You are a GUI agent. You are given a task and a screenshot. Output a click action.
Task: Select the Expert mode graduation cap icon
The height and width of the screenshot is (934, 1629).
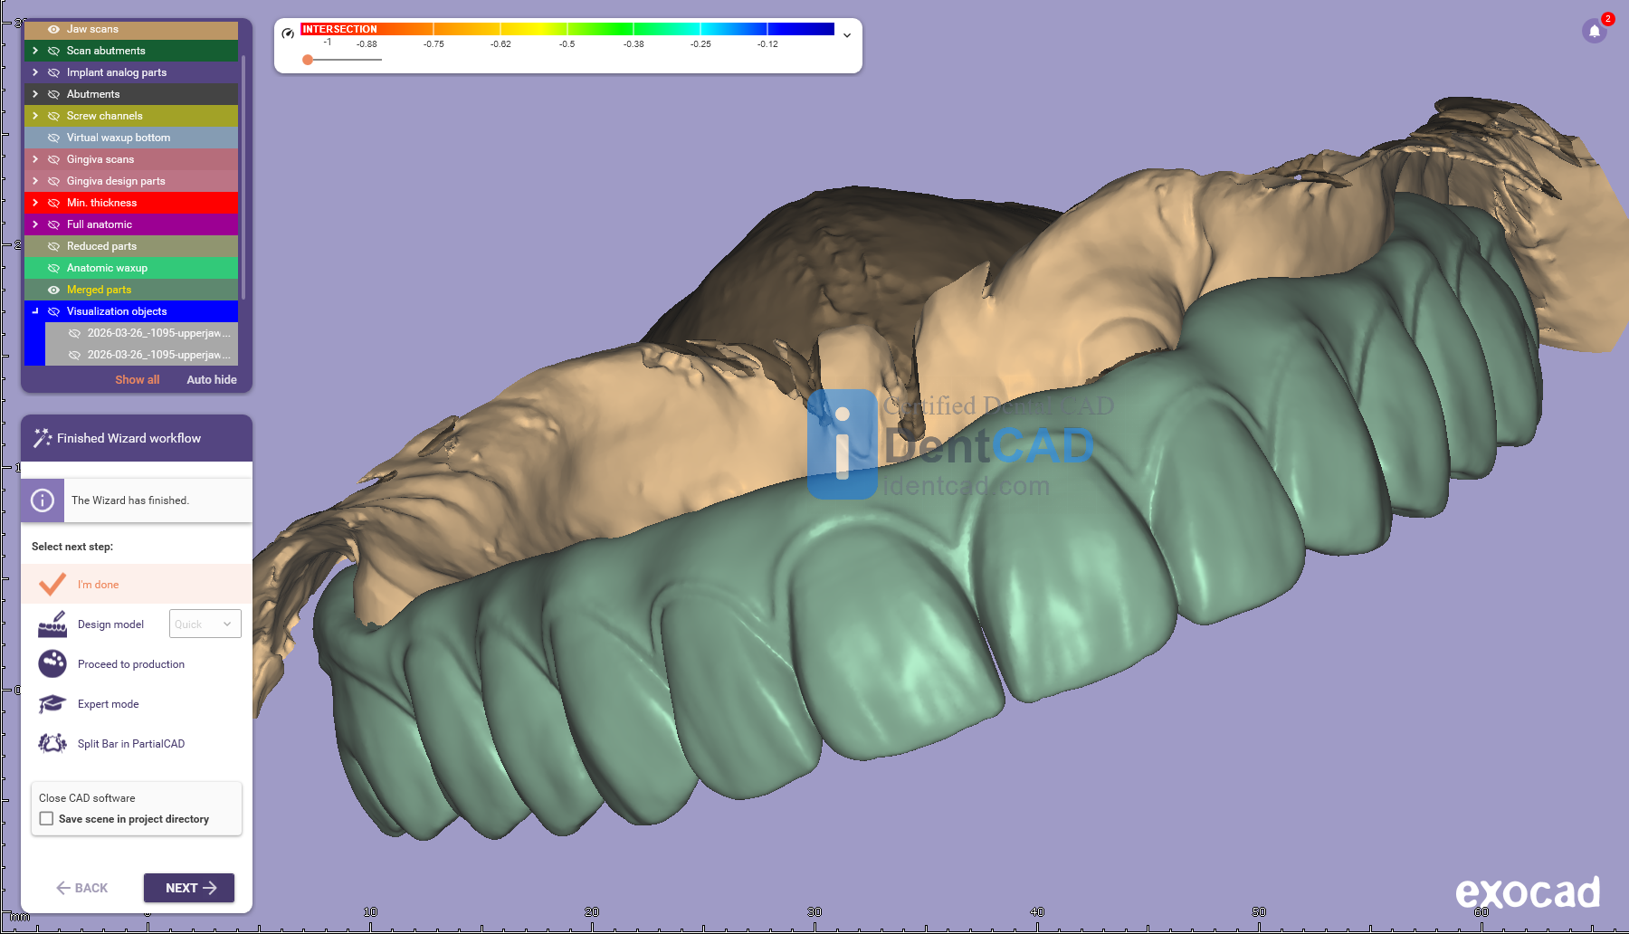[x=52, y=704]
